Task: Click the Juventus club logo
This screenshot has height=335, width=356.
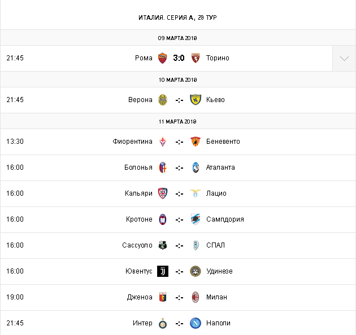Action: (x=163, y=271)
